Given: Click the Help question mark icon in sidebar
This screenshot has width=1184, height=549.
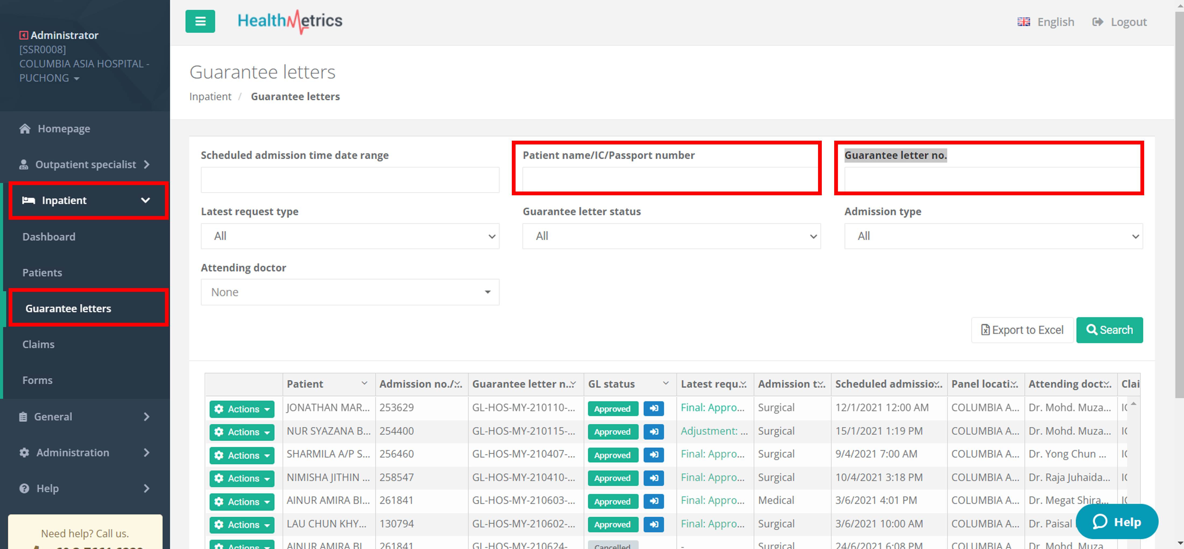Looking at the screenshot, I should point(24,488).
